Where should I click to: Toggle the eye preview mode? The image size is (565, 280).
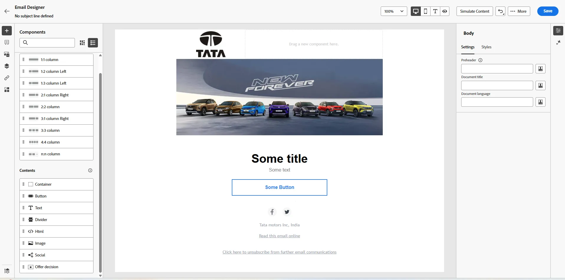pyautogui.click(x=445, y=11)
